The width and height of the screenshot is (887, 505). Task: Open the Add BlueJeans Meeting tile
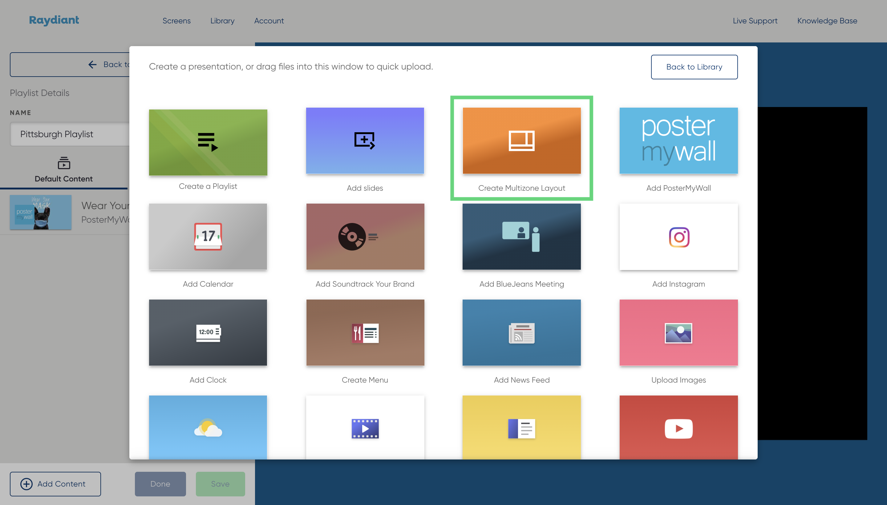[521, 237]
